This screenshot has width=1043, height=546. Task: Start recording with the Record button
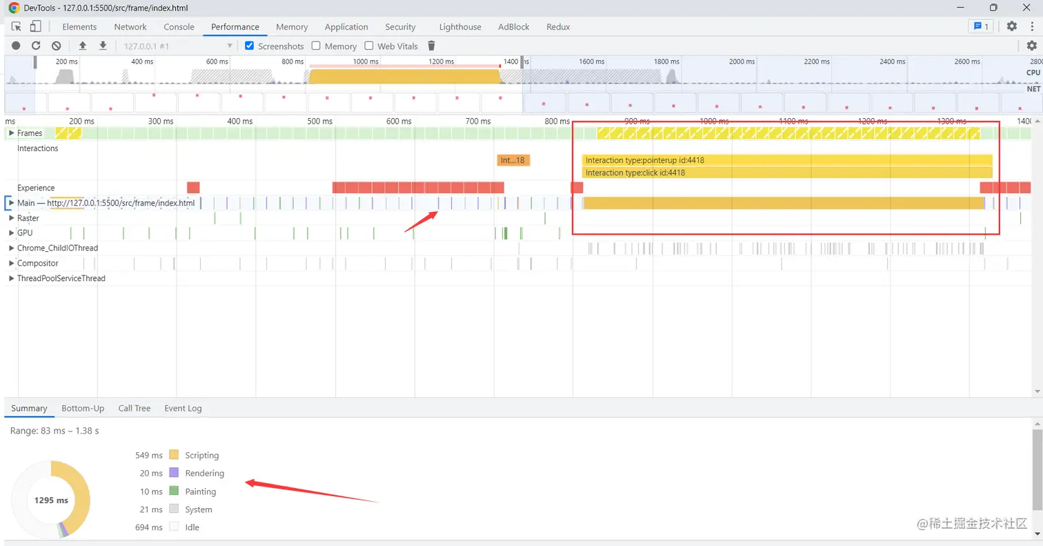click(16, 46)
